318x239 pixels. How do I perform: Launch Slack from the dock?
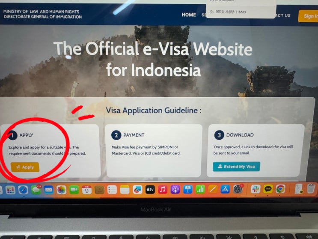tap(256, 189)
